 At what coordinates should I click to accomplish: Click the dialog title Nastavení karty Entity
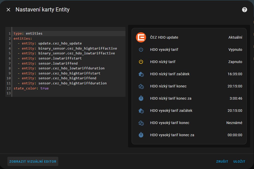pyautogui.click(x=43, y=10)
